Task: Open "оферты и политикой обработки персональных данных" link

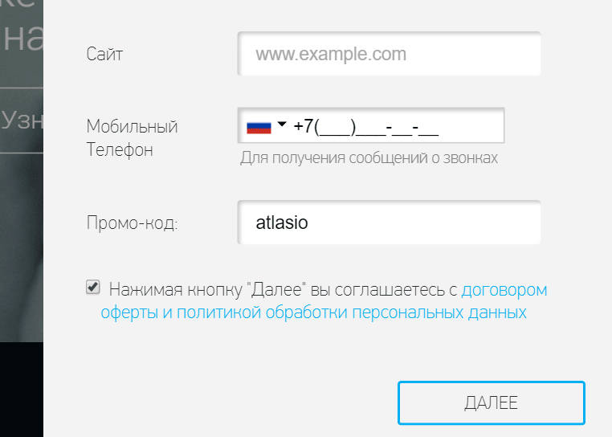Action: (313, 312)
